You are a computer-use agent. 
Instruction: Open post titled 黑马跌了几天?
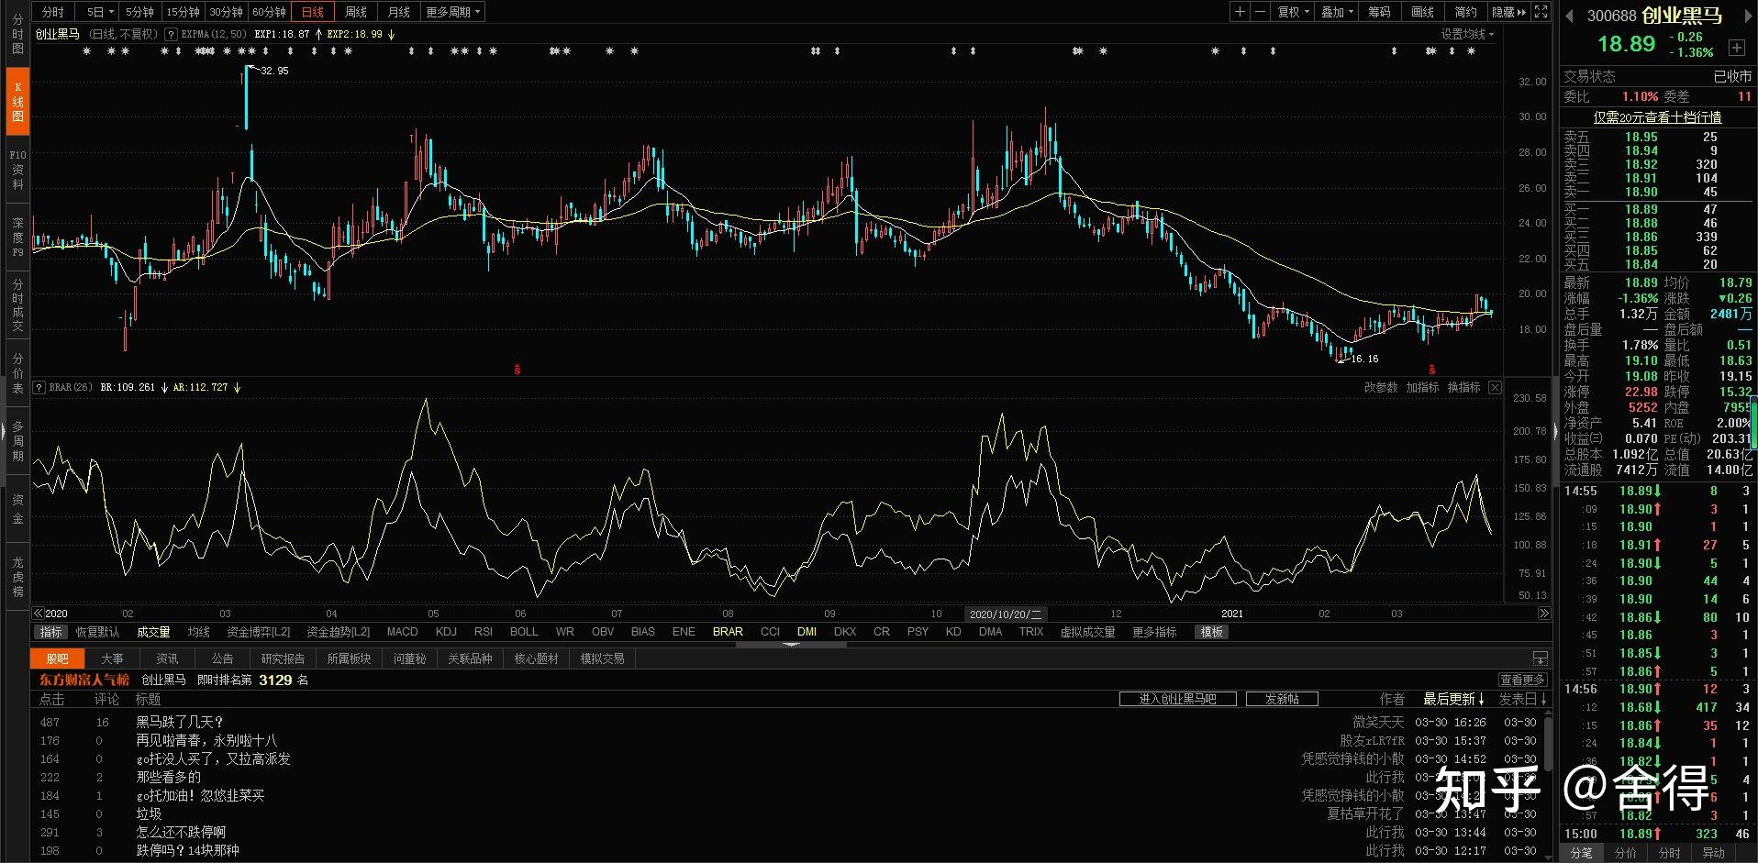pos(180,722)
